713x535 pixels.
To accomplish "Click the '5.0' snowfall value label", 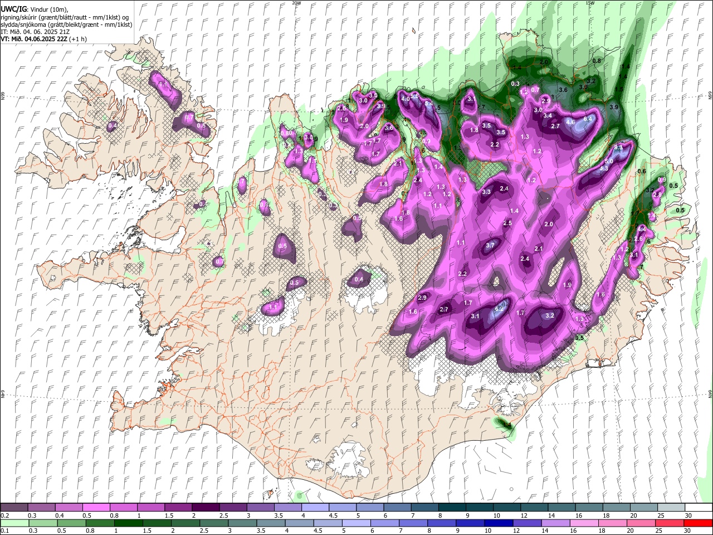I will pyautogui.click(x=609, y=161).
